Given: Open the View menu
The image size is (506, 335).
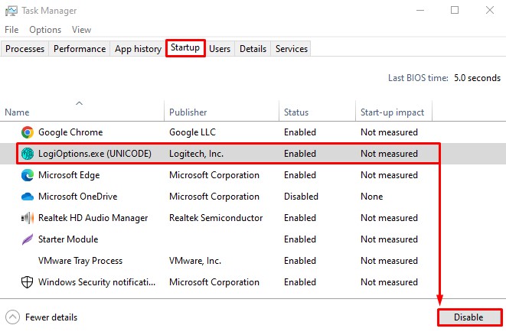Looking at the screenshot, I should (81, 30).
